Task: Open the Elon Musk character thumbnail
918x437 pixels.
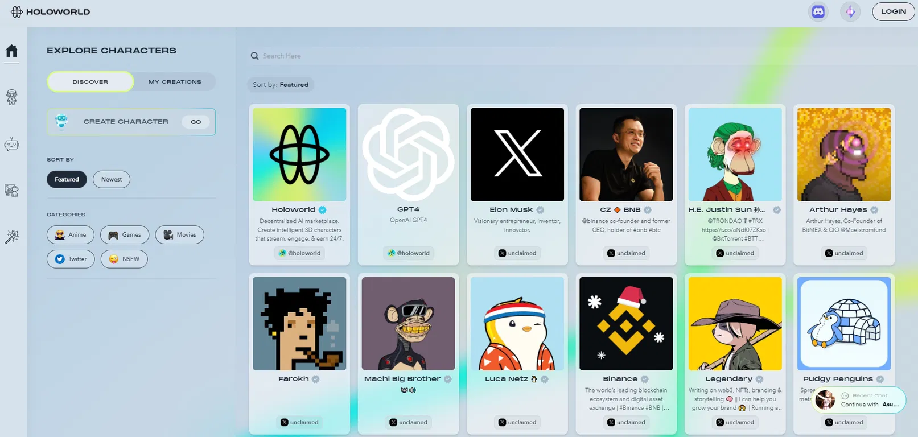Action: pyautogui.click(x=517, y=154)
